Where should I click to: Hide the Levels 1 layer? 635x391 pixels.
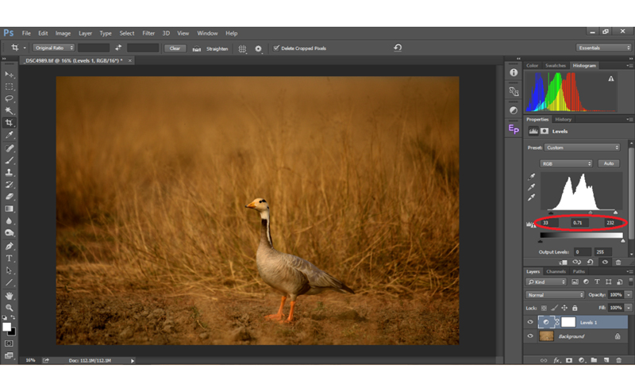[530, 322]
